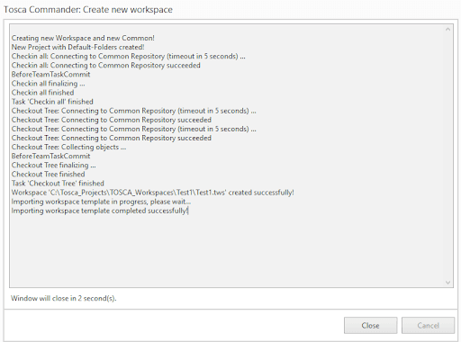This screenshot has width=461, height=342.
Task: Click the 'Window will close in 2 second(s)' message
Action: click(64, 298)
